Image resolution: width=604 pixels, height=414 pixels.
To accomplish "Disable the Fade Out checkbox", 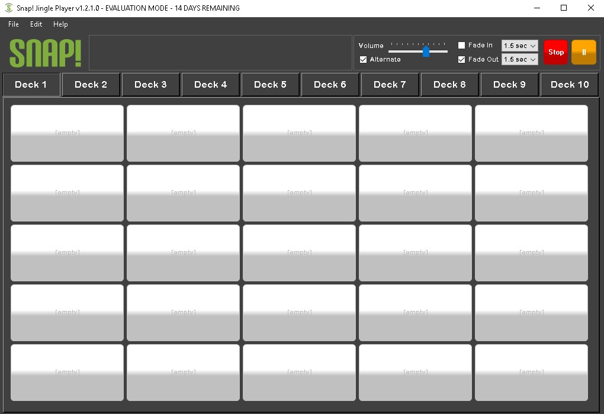I will pos(462,60).
